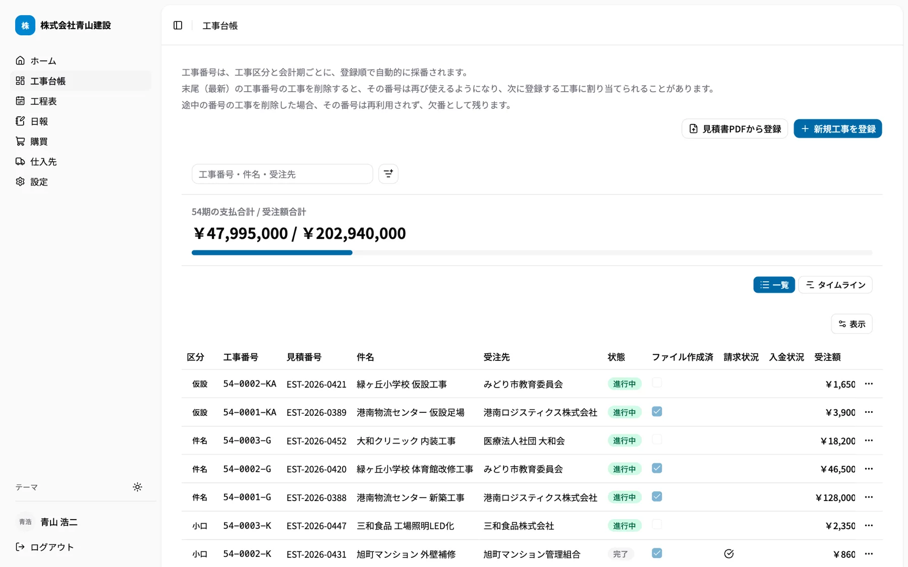Uncheck ファイル作成済 for 54-0002-K
The image size is (908, 567).
pyautogui.click(x=657, y=553)
